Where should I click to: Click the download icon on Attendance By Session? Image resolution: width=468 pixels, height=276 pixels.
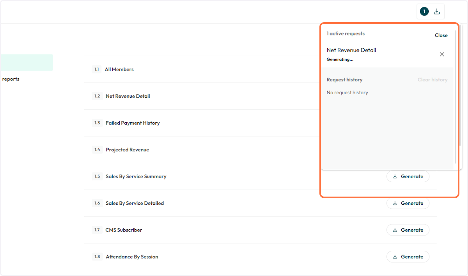pyautogui.click(x=396, y=257)
